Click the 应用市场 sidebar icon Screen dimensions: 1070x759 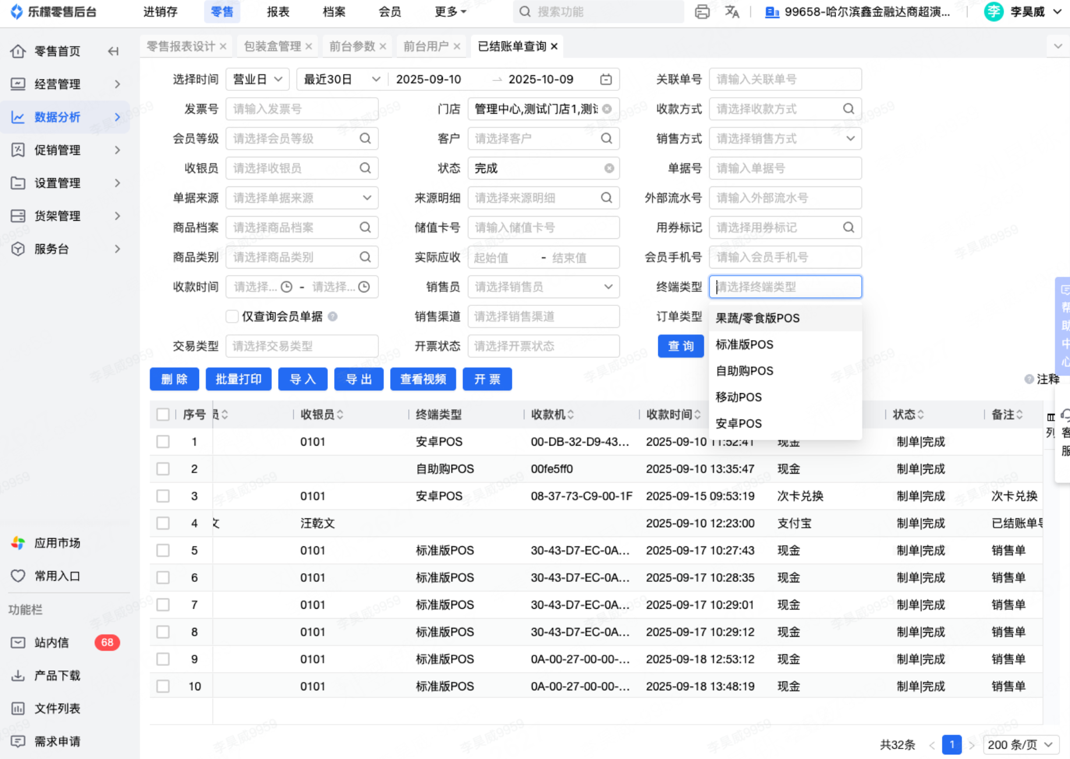[x=18, y=543]
